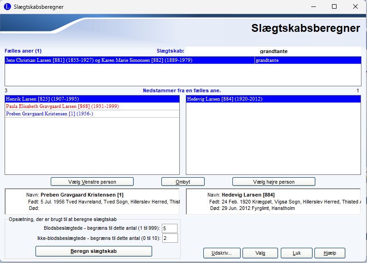Image resolution: width=367 pixels, height=263 pixels.
Task: Maximize the Slægtskabsberegner window
Action: click(334, 7)
